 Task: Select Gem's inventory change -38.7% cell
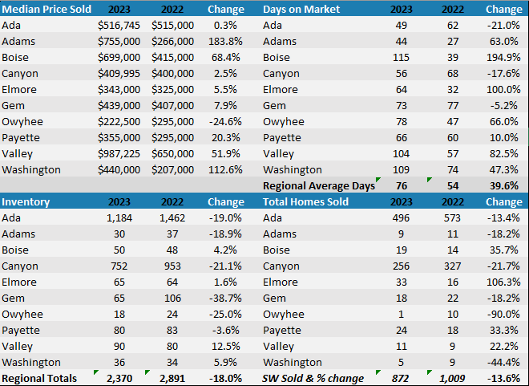pyautogui.click(x=226, y=298)
